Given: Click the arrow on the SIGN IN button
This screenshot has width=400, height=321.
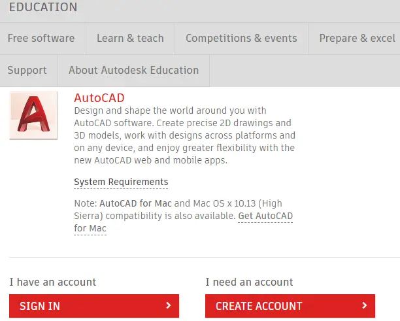Looking at the screenshot, I should pyautogui.click(x=168, y=305).
